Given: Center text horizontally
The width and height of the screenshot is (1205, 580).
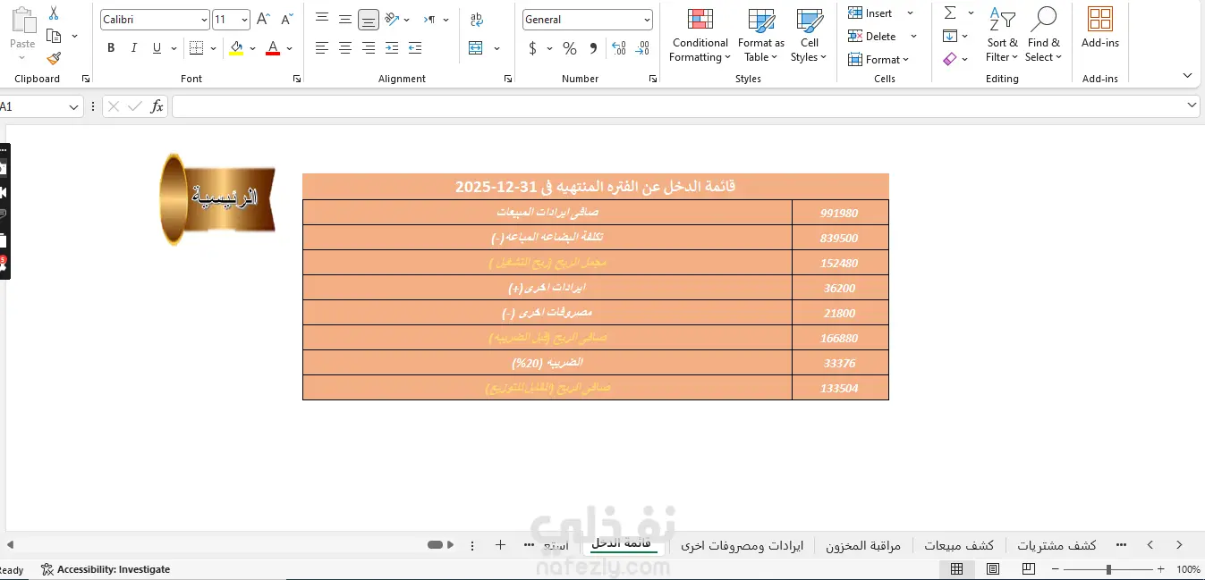Looking at the screenshot, I should click(x=345, y=48).
